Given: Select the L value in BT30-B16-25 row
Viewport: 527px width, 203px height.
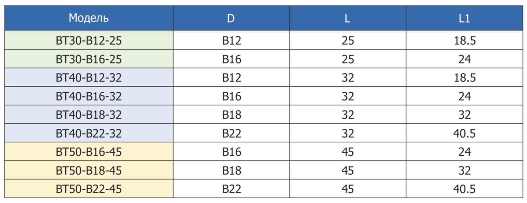Looking at the screenshot, I should (x=348, y=59).
